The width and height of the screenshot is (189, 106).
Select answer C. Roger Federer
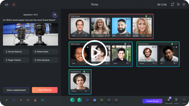point(16,60)
